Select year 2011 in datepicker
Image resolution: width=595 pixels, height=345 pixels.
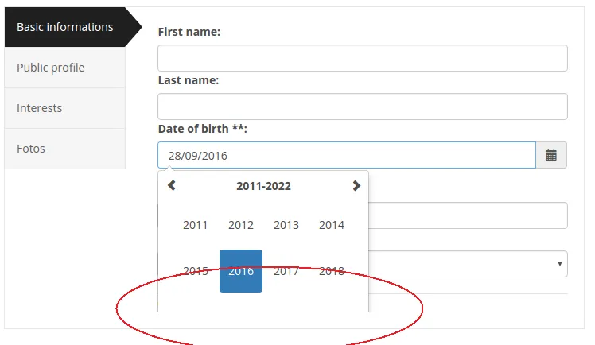[x=195, y=225]
